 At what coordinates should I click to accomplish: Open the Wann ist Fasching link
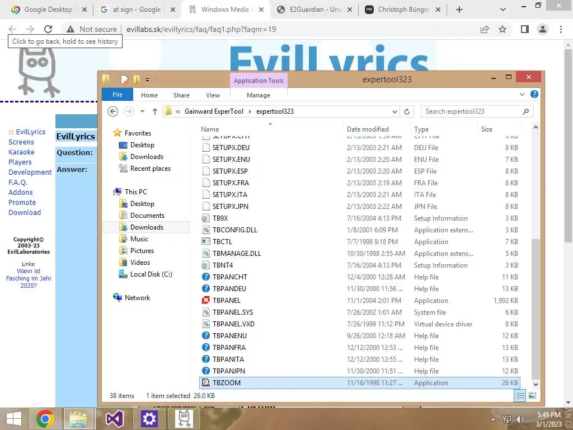(29, 278)
